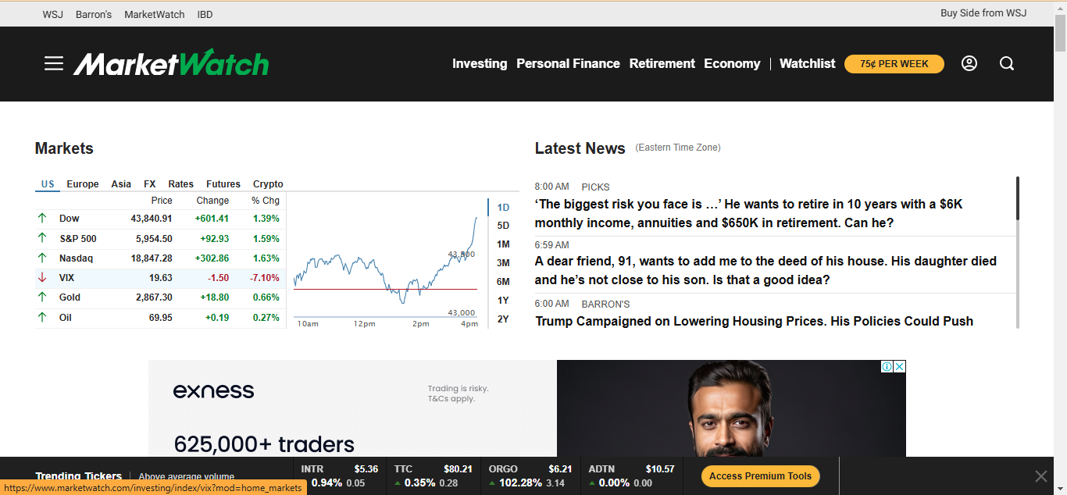Click the ad info icon on exness banner
This screenshot has height=495, width=1067.
click(x=887, y=366)
